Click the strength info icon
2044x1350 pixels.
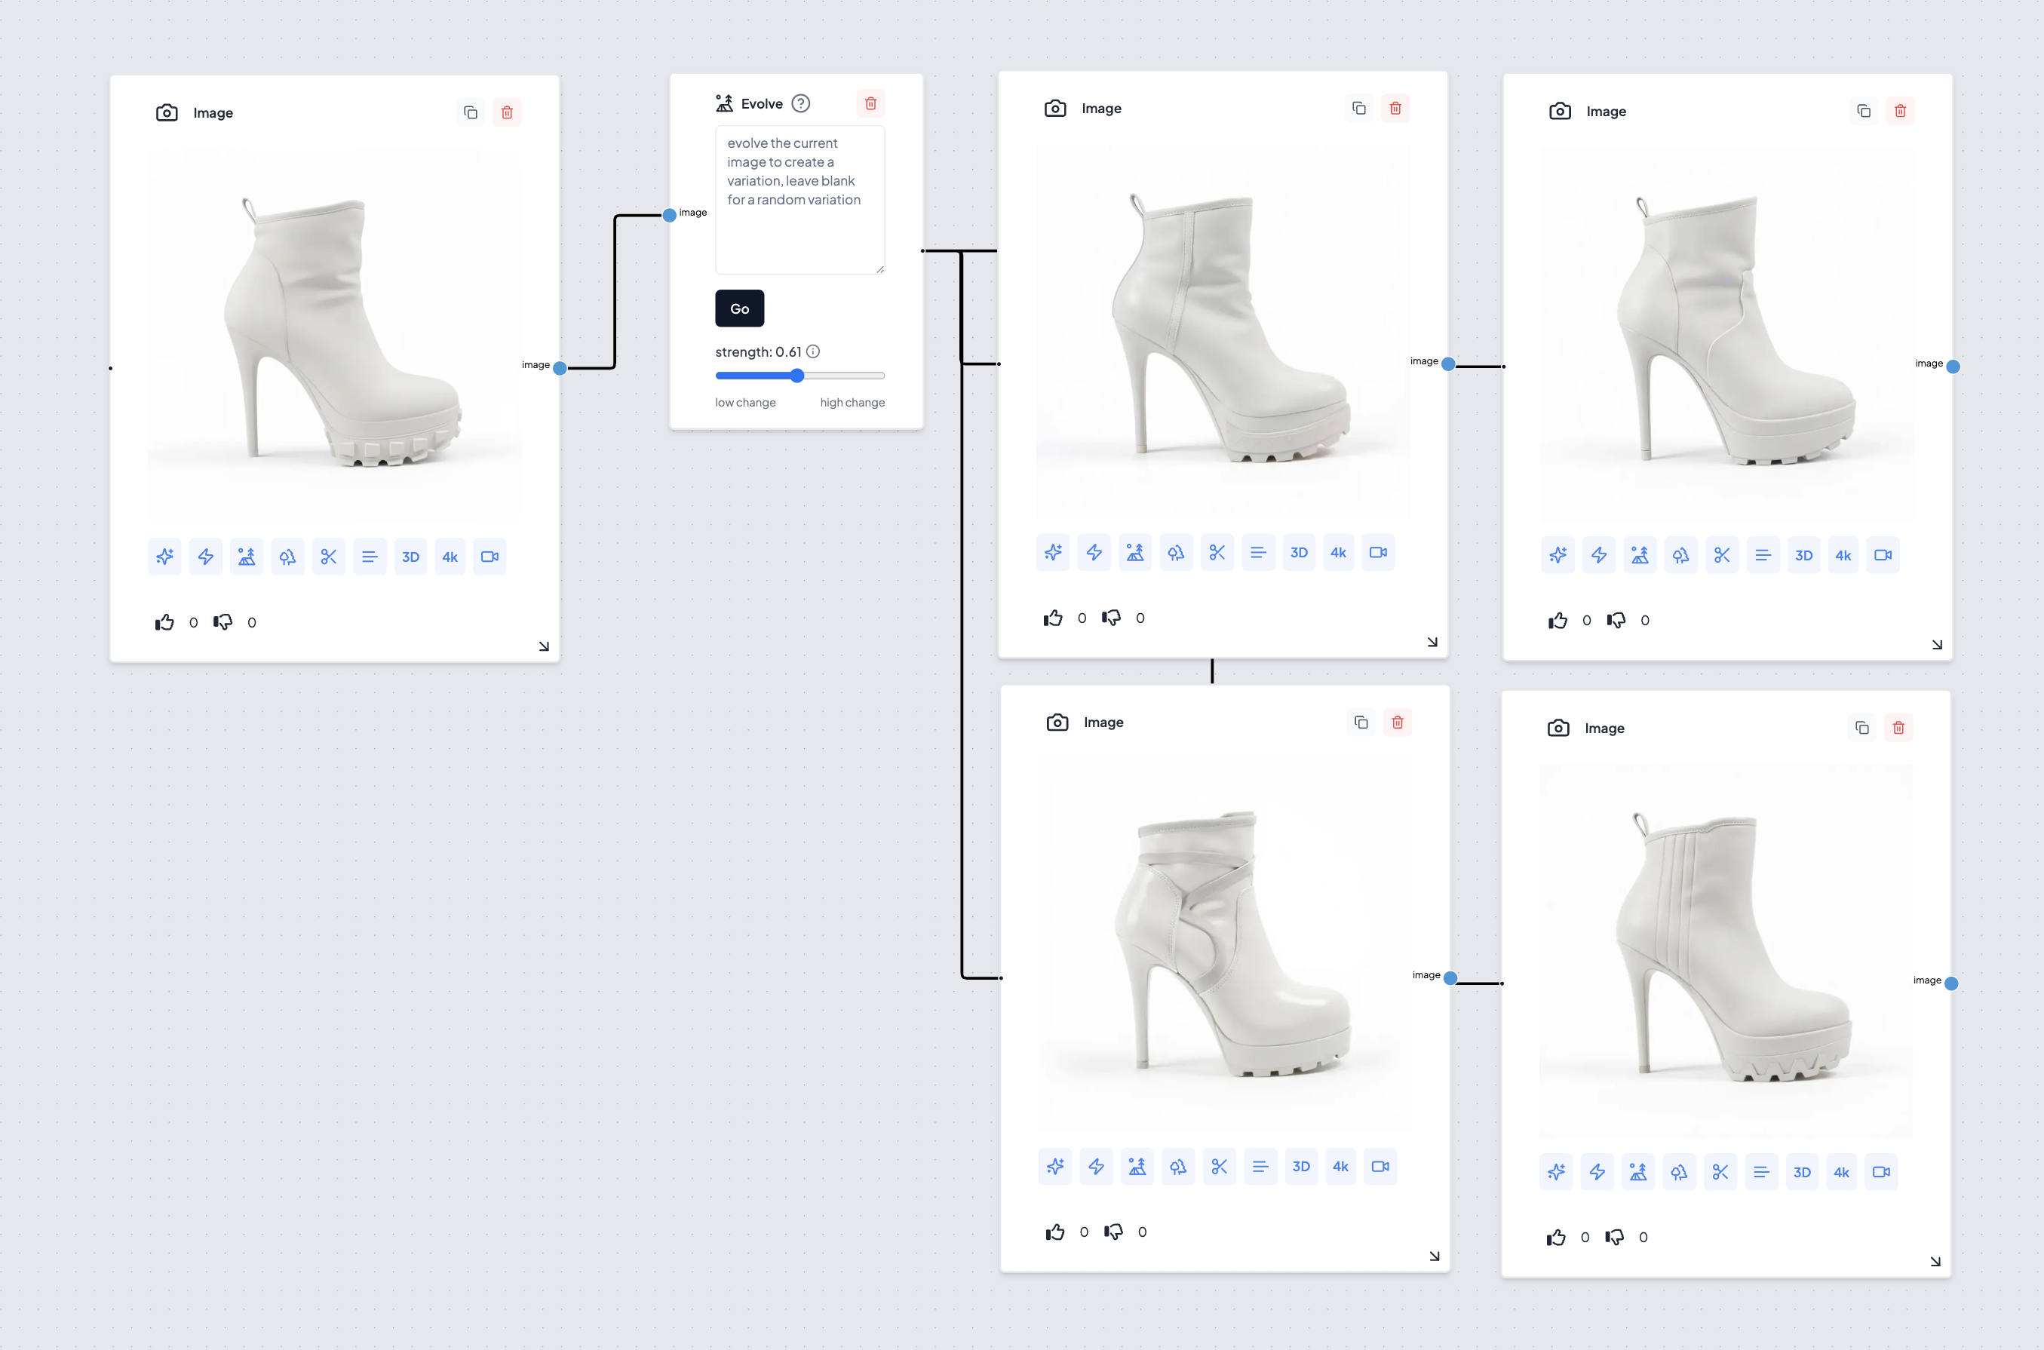813,351
